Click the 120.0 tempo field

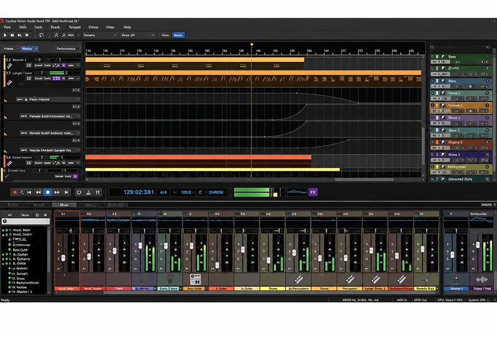(x=186, y=192)
